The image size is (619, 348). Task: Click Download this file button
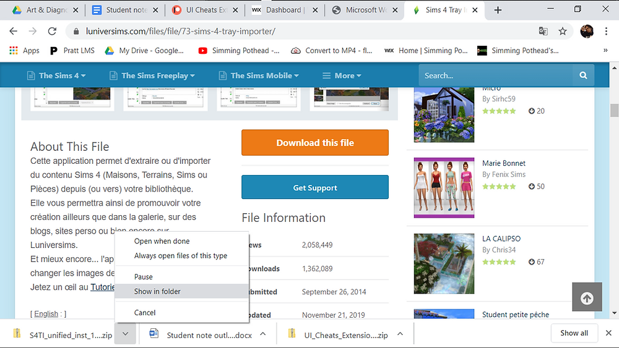coord(315,142)
